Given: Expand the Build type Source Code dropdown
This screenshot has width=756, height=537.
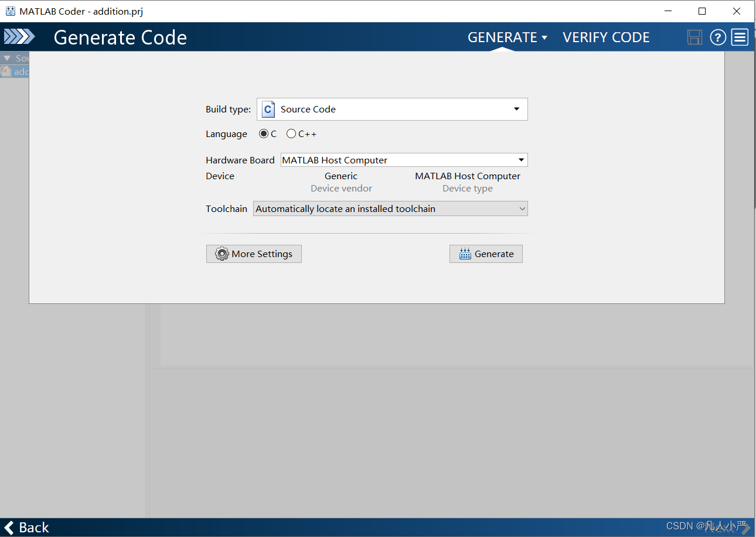Looking at the screenshot, I should tap(392, 109).
